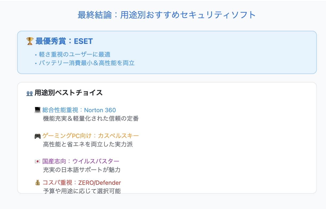Click the page title 最終結論:用途別おすすめセキュリティソフト
The width and height of the screenshot is (326, 209).
tap(167, 15)
